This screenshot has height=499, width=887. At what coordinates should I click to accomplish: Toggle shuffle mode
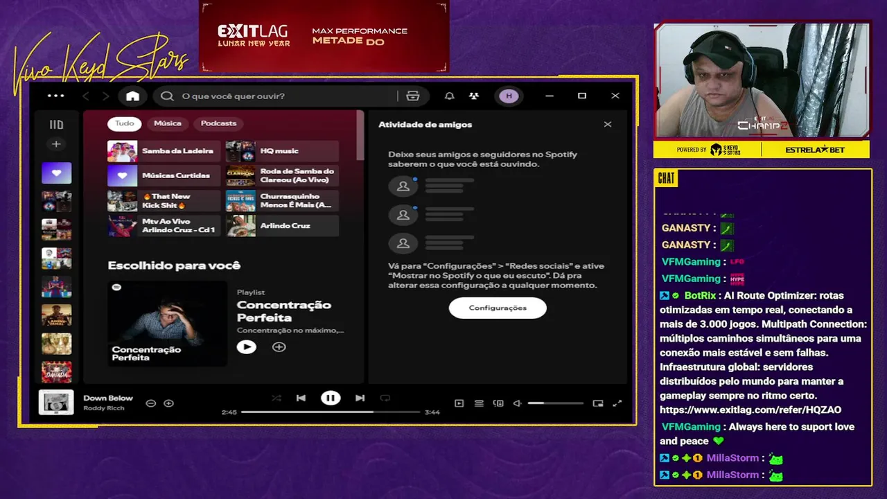(x=276, y=398)
